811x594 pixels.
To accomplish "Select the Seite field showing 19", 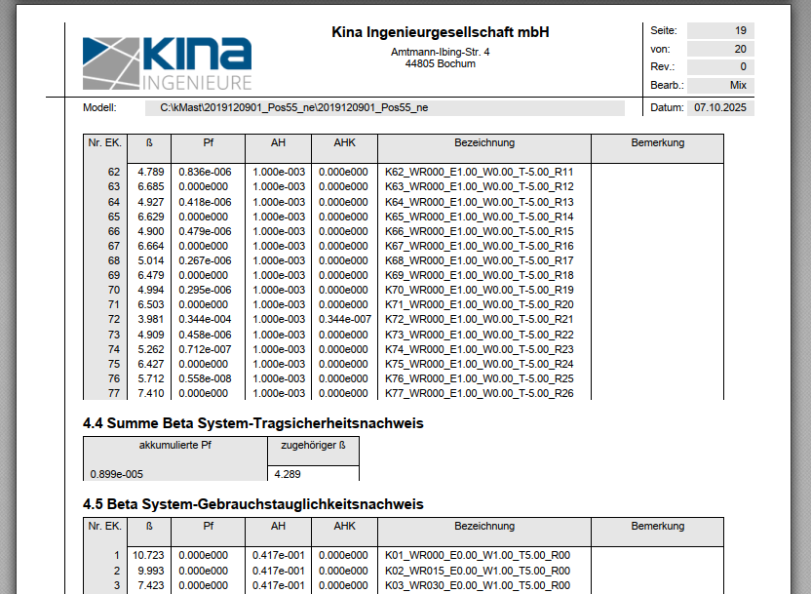I will pos(719,30).
